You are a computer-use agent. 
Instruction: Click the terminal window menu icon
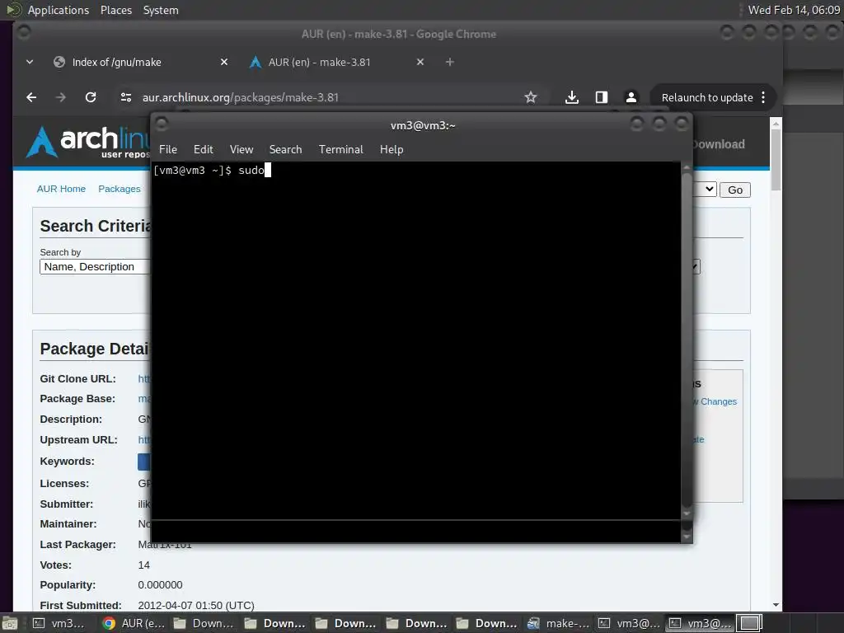point(162,125)
